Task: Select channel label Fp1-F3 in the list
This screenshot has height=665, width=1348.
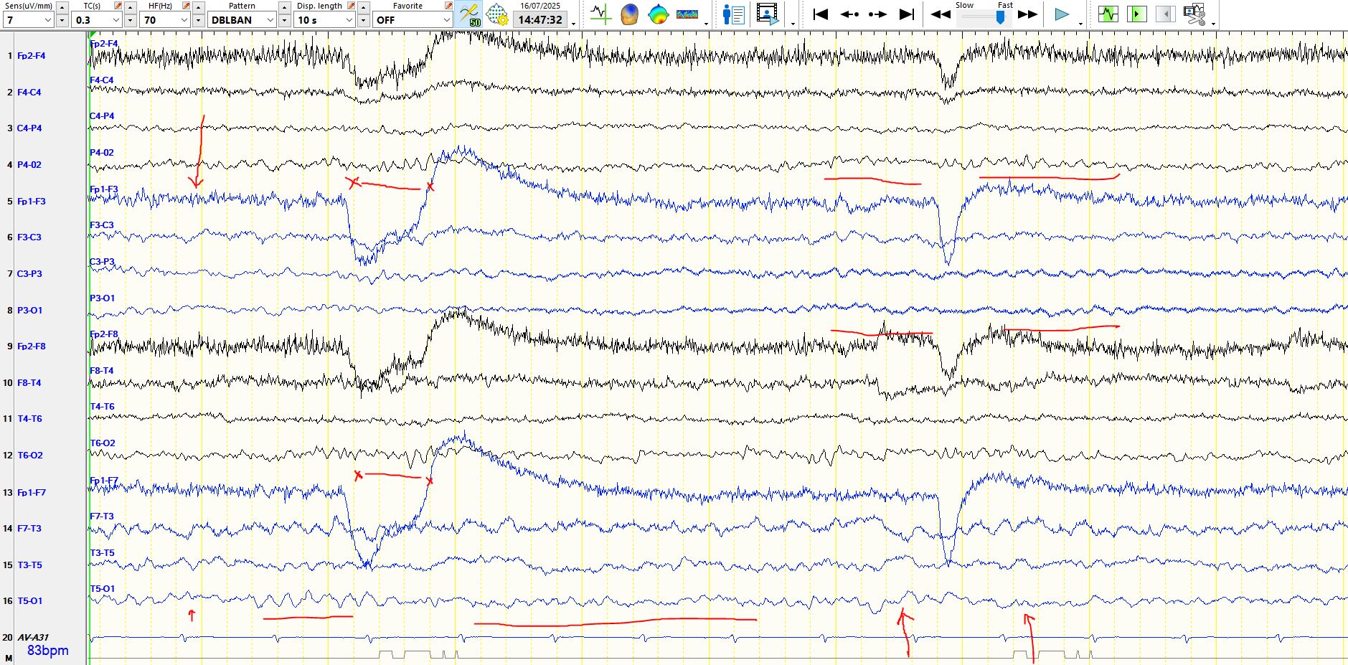Action: (31, 201)
